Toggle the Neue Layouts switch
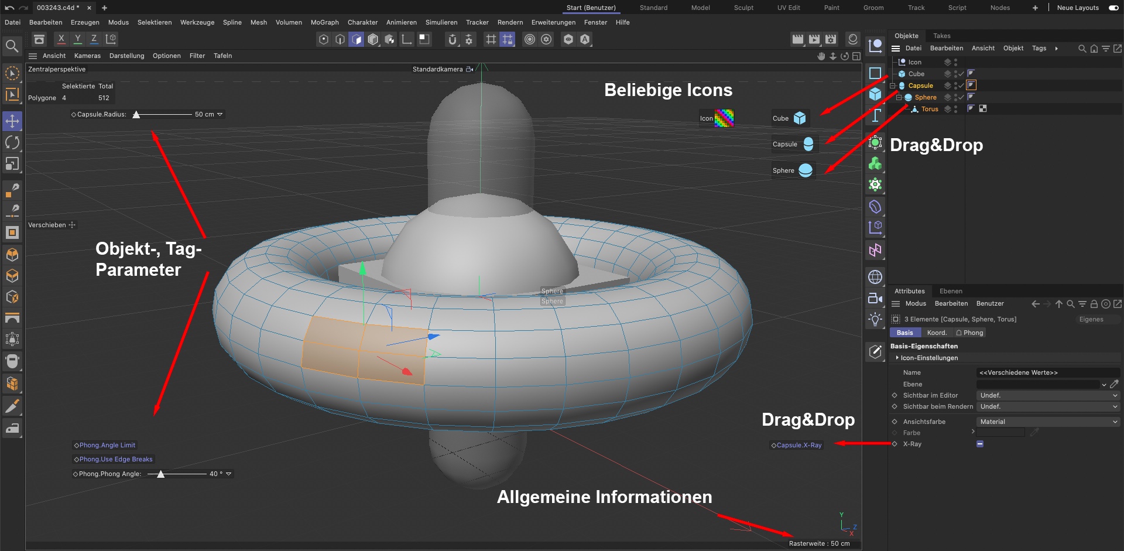This screenshot has height=551, width=1124. (1113, 8)
